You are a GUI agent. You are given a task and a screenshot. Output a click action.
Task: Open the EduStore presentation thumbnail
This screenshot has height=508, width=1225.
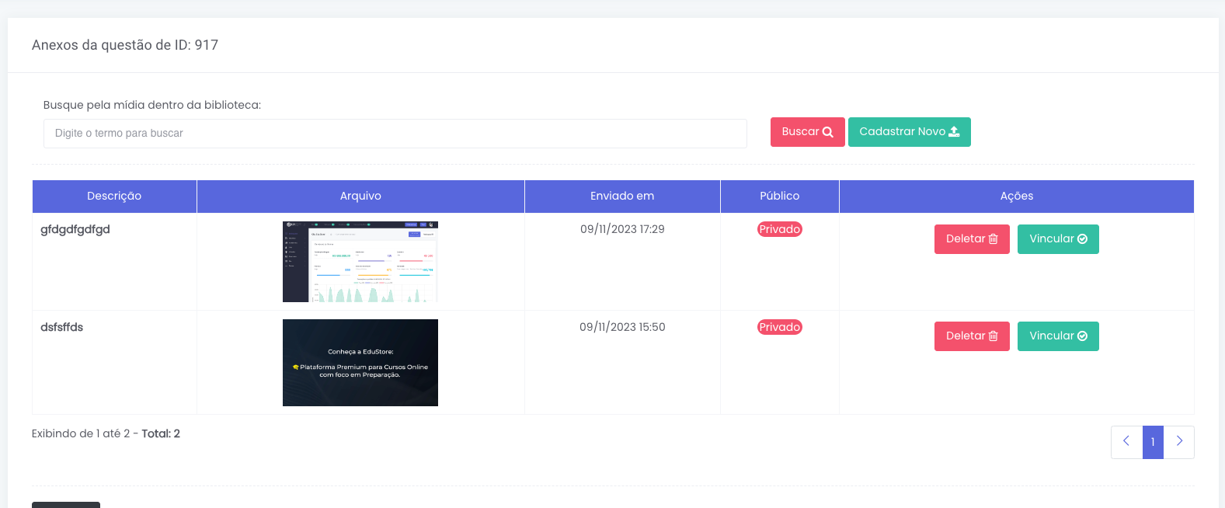pos(360,363)
